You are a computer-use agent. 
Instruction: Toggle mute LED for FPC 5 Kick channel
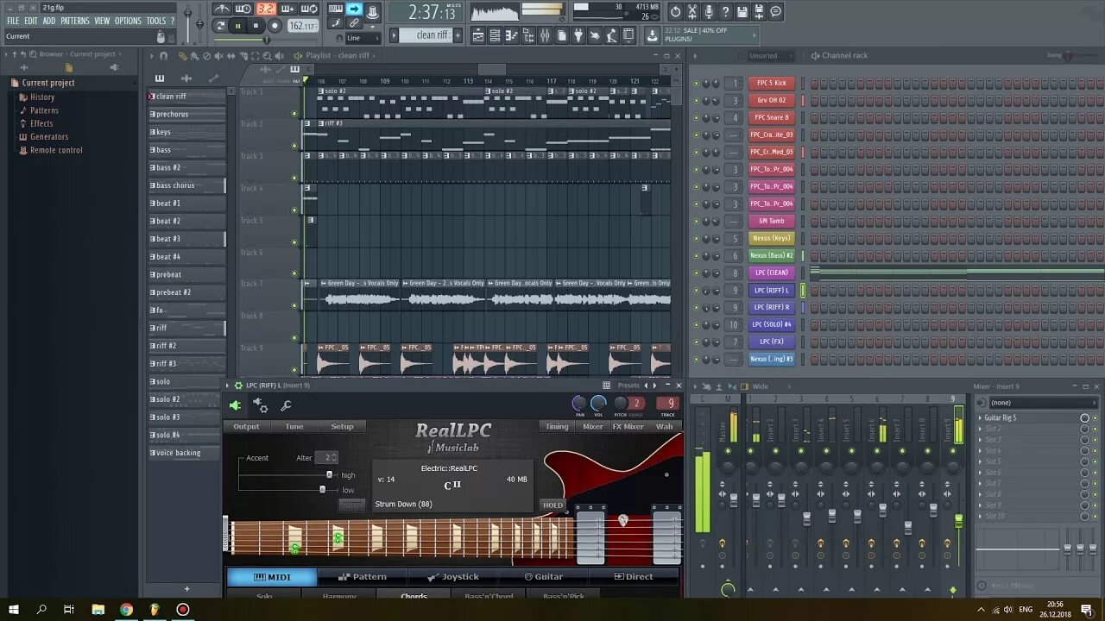point(697,84)
